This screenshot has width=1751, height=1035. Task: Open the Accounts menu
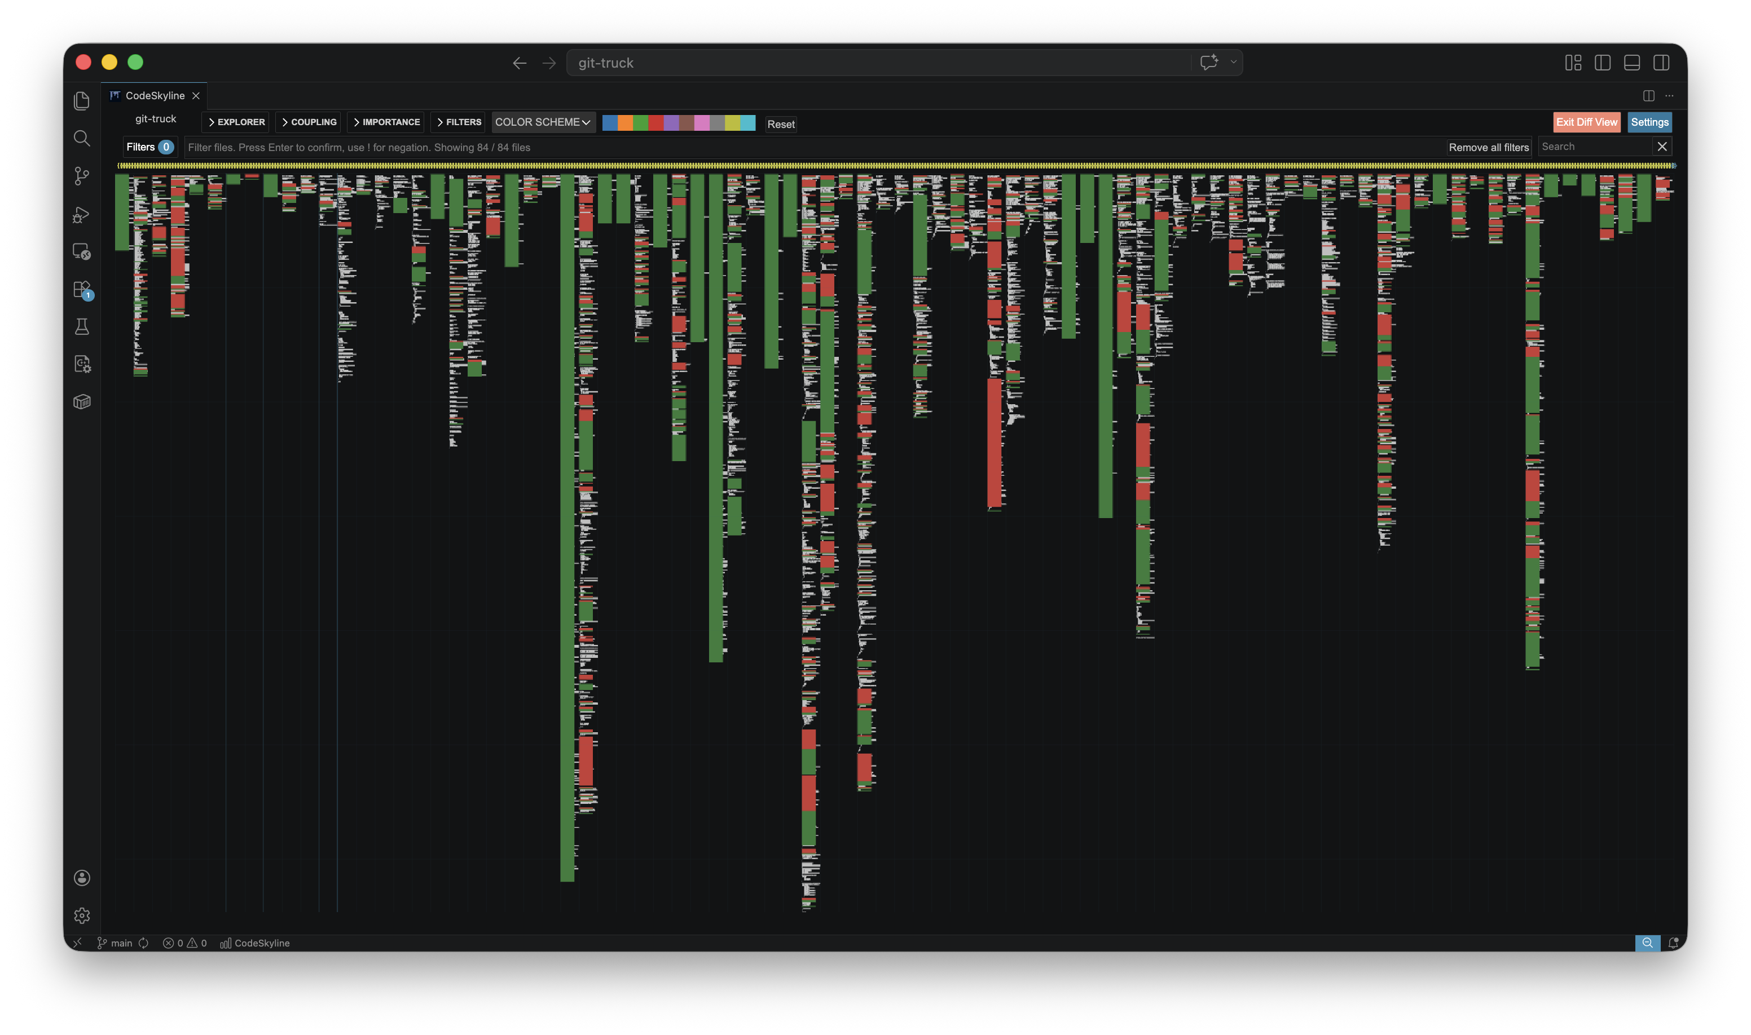coord(82,877)
